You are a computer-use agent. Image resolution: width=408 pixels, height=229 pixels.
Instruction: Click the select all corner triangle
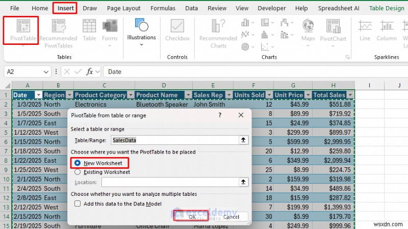pyautogui.click(x=8, y=85)
